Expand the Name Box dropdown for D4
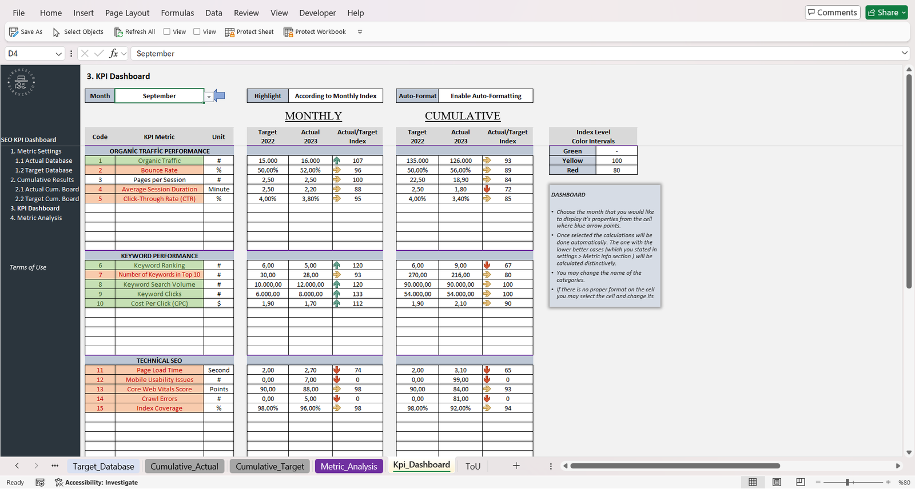The image size is (915, 489). pos(58,54)
